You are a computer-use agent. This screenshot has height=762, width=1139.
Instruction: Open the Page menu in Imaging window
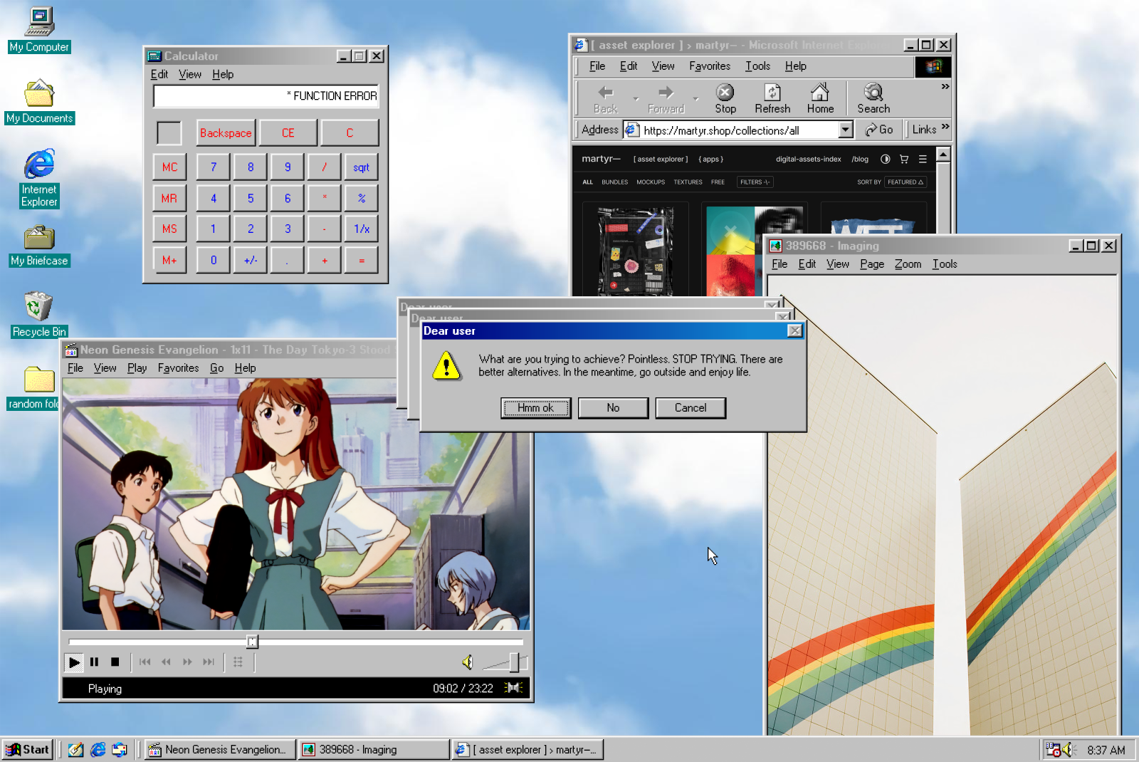[x=872, y=264]
